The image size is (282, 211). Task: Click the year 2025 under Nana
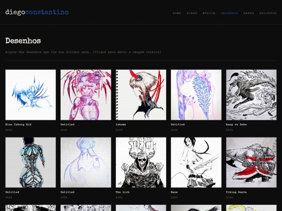pyautogui.click(x=174, y=197)
